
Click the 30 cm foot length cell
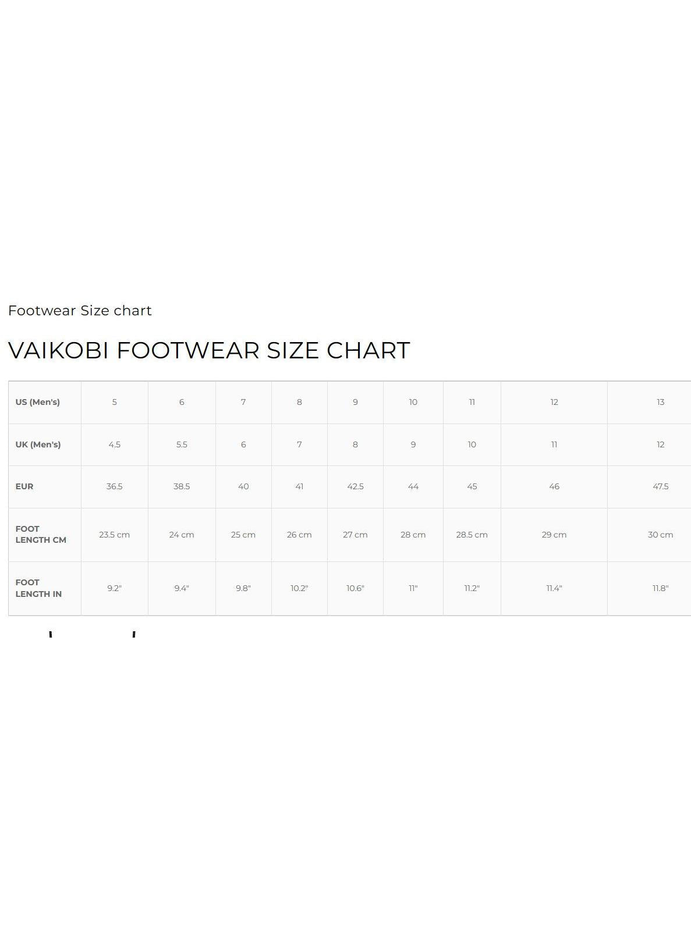pyautogui.click(x=660, y=535)
